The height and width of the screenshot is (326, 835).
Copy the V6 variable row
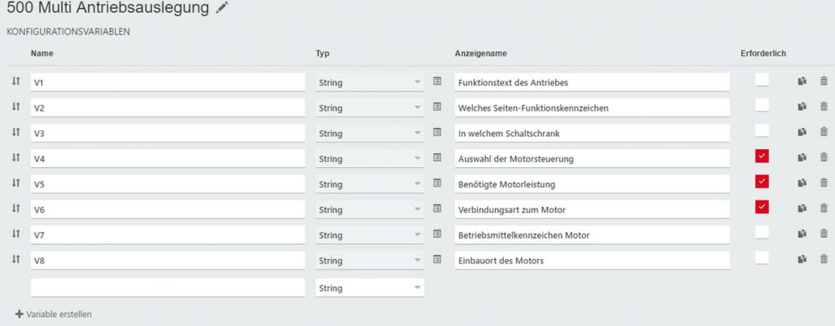(802, 209)
